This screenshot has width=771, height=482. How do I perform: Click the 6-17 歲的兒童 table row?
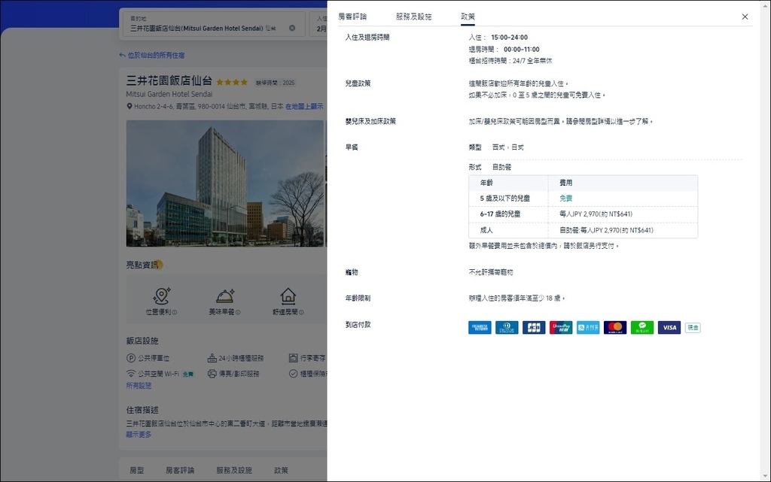tap(584, 214)
